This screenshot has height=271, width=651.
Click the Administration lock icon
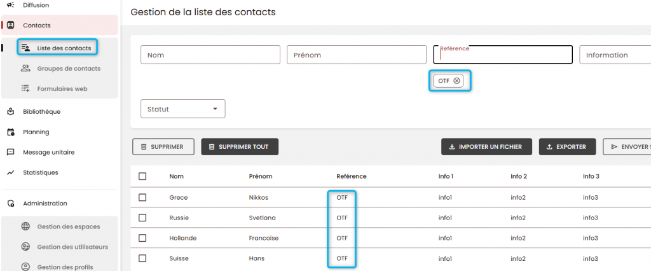click(x=11, y=204)
